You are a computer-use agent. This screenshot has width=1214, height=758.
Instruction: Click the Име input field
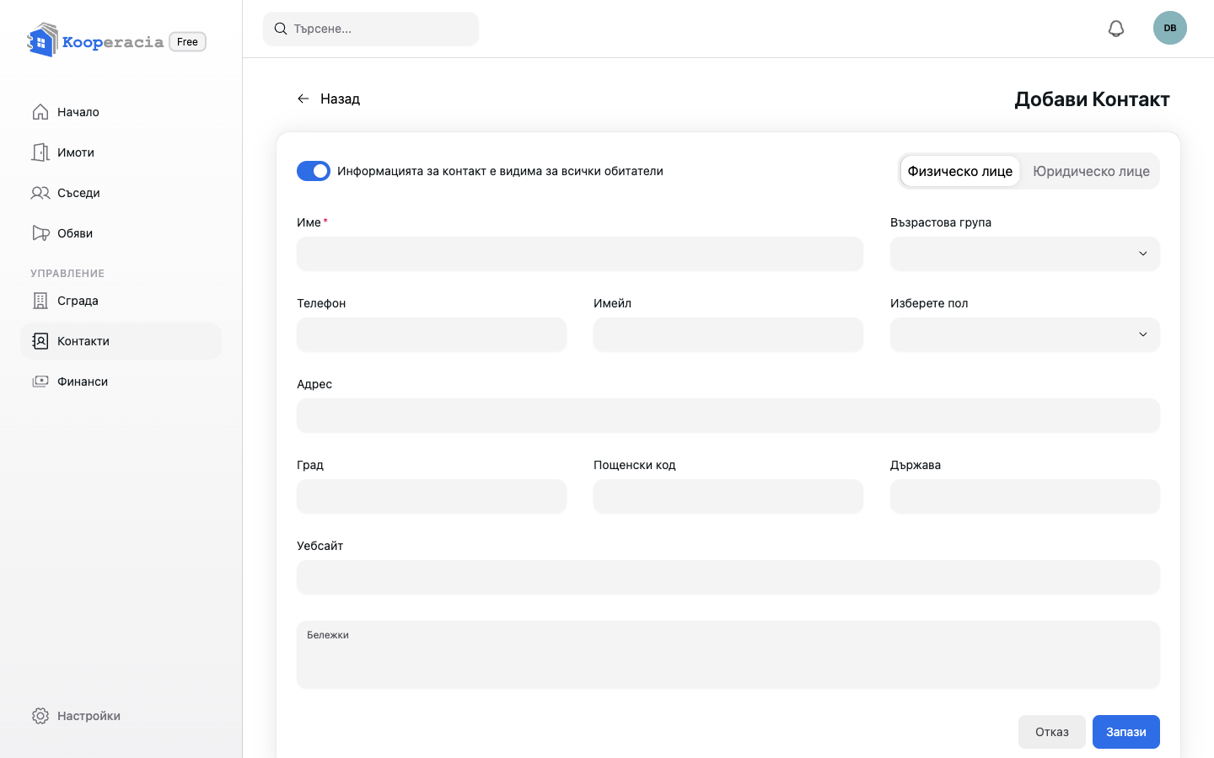[x=580, y=254]
